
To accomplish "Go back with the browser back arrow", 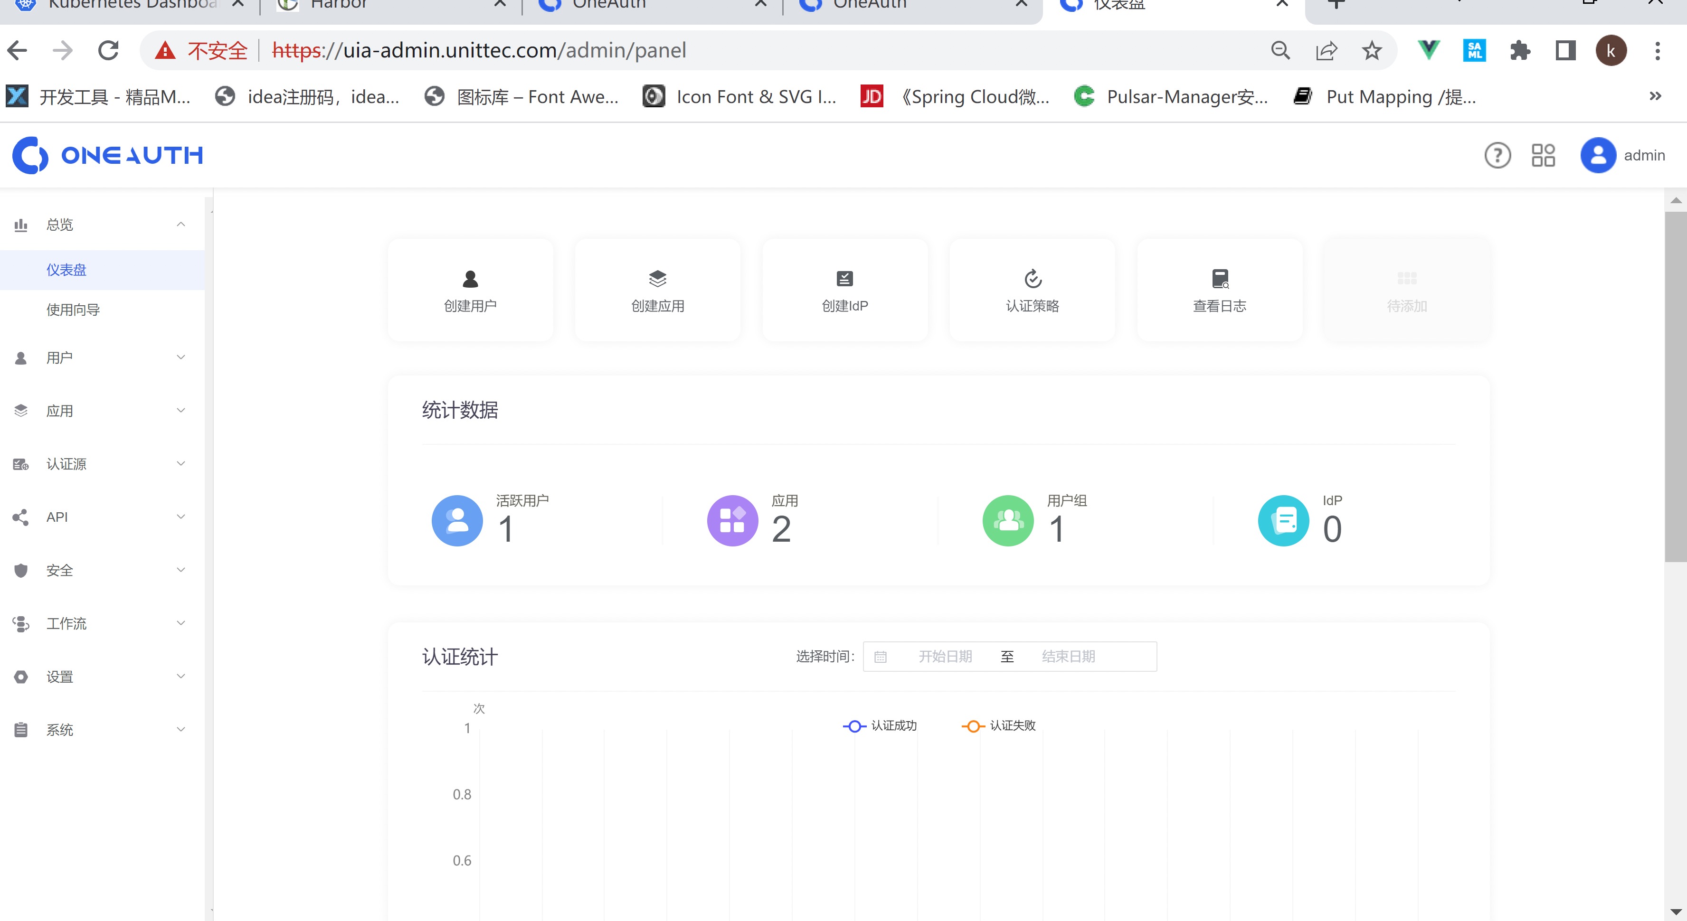I will (x=17, y=50).
